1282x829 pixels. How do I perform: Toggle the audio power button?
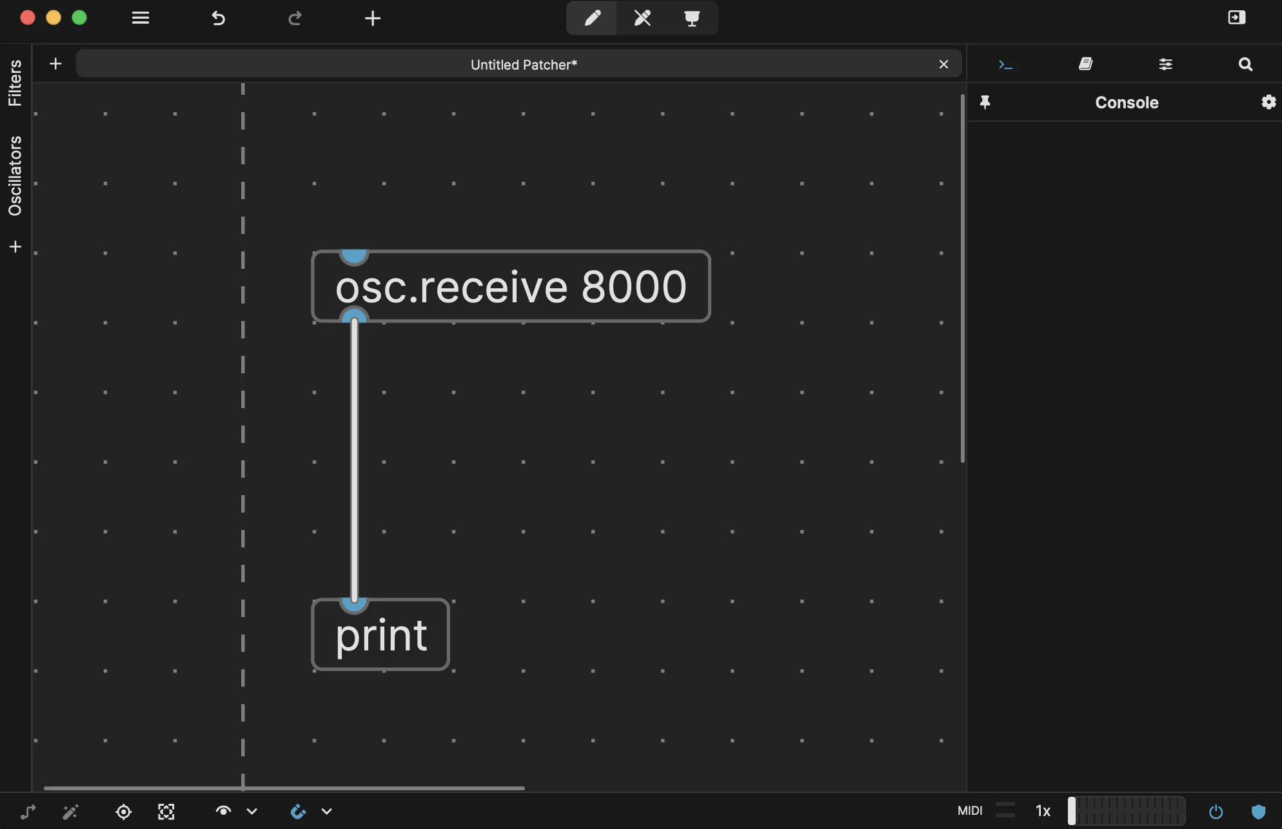(x=1216, y=811)
